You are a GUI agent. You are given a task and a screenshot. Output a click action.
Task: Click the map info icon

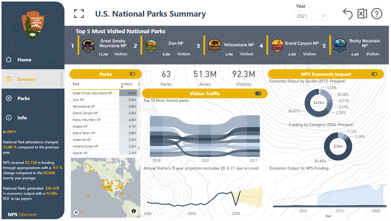tap(134, 211)
